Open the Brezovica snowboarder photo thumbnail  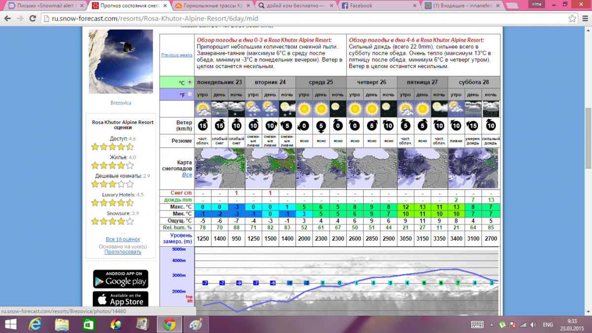[120, 62]
